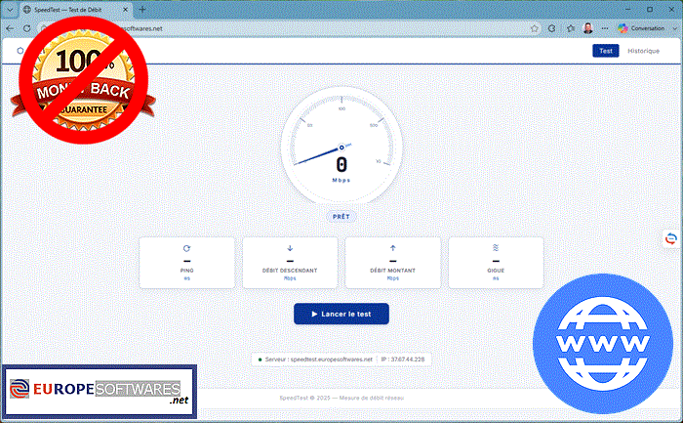Select the Test tab

[606, 51]
